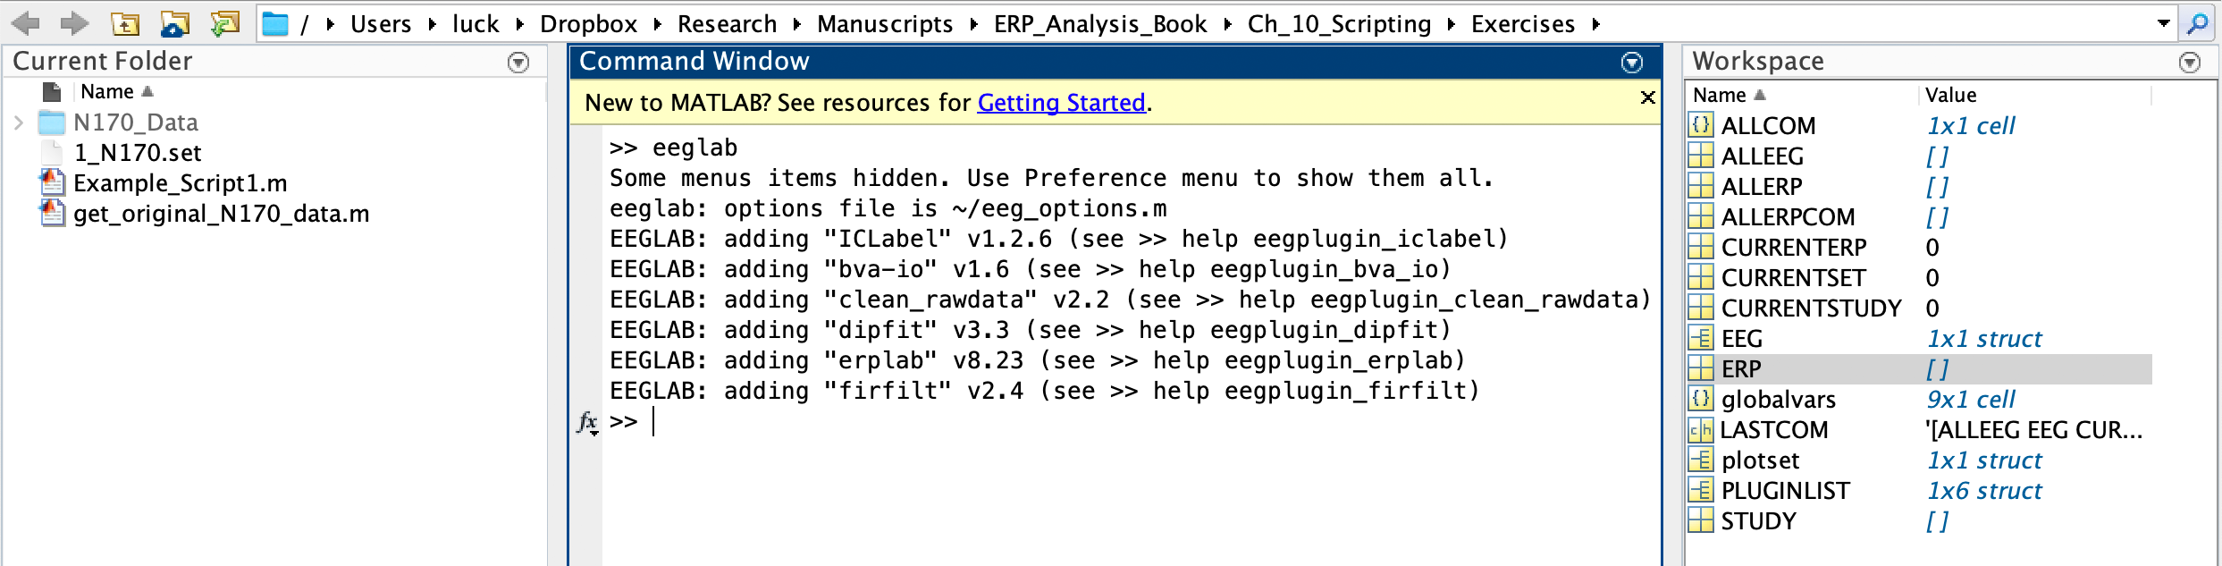Viewport: 2222px width, 566px height.
Task: Click the Forward navigation arrow
Action: pos(73,23)
